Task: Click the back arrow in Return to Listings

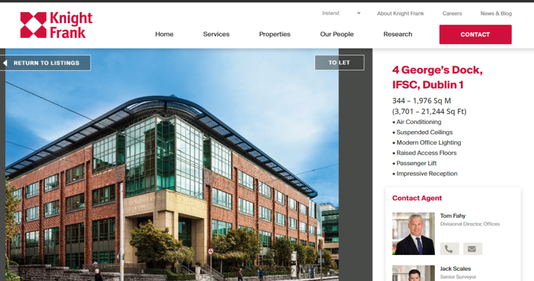Action: coord(5,63)
